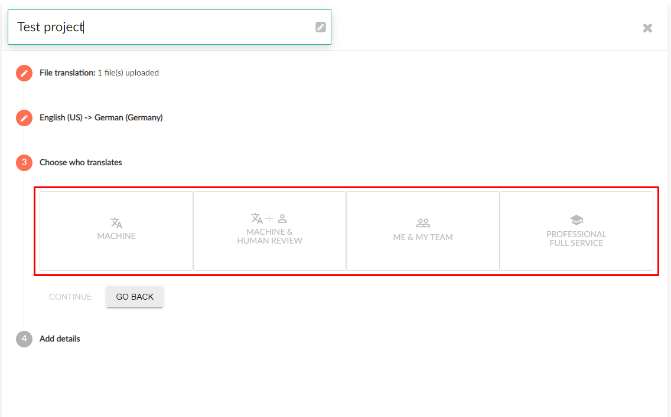The width and height of the screenshot is (671, 417).
Task: Pick the Professional Full Service option
Action: click(576, 231)
